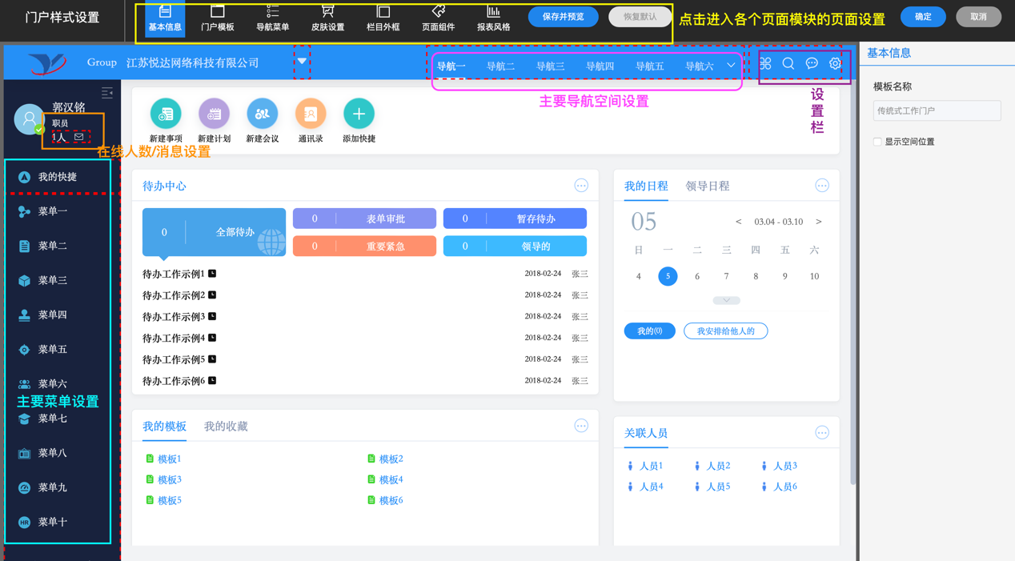Screen dimensions: 1015x561
Task: Expand the calendar with the down arrow
Action: coord(725,299)
